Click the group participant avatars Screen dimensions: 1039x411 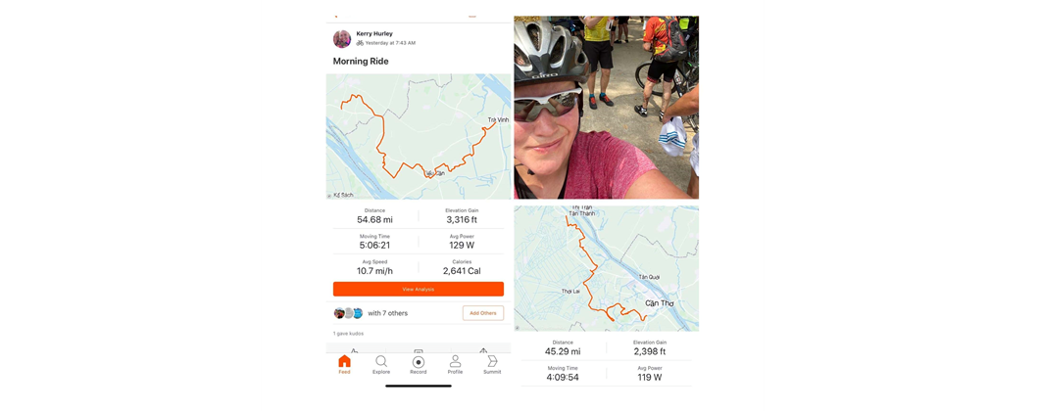[349, 313]
